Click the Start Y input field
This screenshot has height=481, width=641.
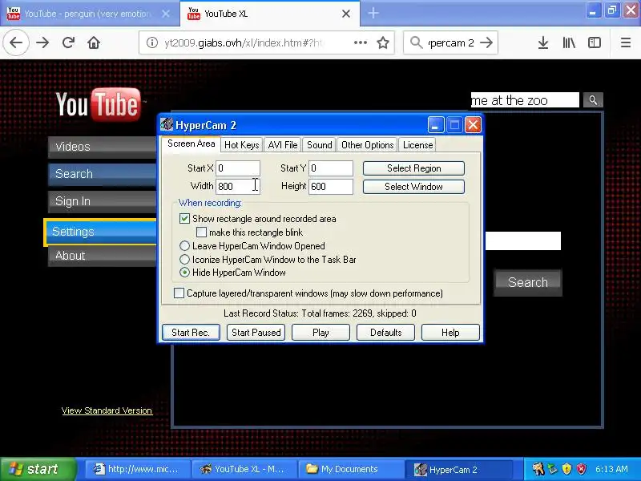coord(331,168)
